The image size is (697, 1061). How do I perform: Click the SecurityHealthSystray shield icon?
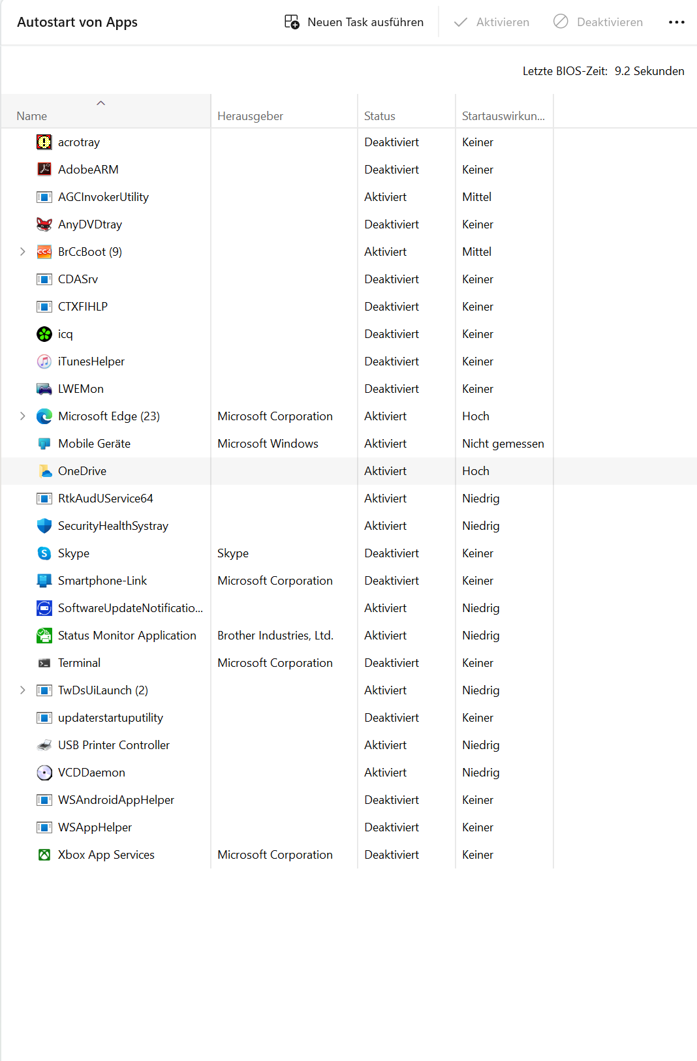(x=44, y=526)
